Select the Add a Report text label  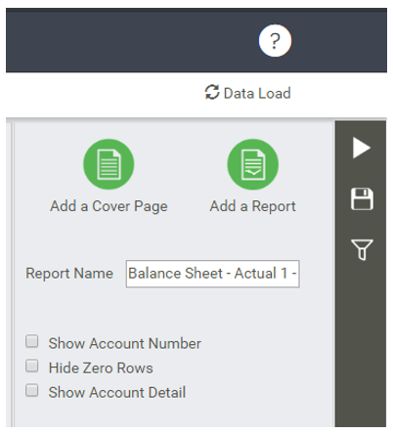tap(253, 206)
